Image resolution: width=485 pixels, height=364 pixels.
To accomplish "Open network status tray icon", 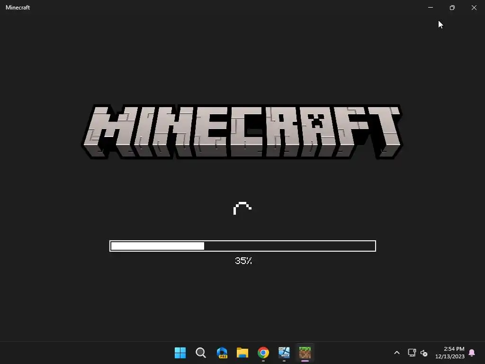I will (412, 353).
